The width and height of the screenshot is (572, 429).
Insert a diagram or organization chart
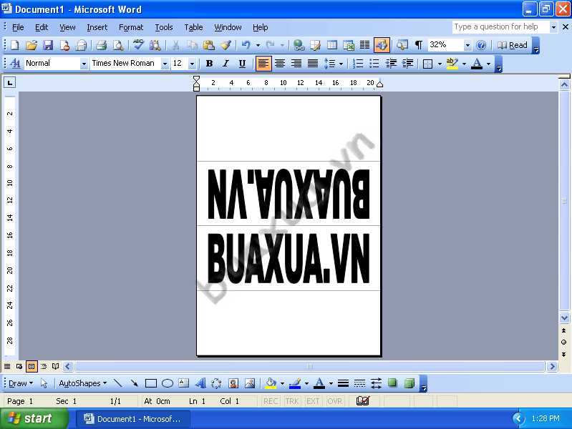216,383
